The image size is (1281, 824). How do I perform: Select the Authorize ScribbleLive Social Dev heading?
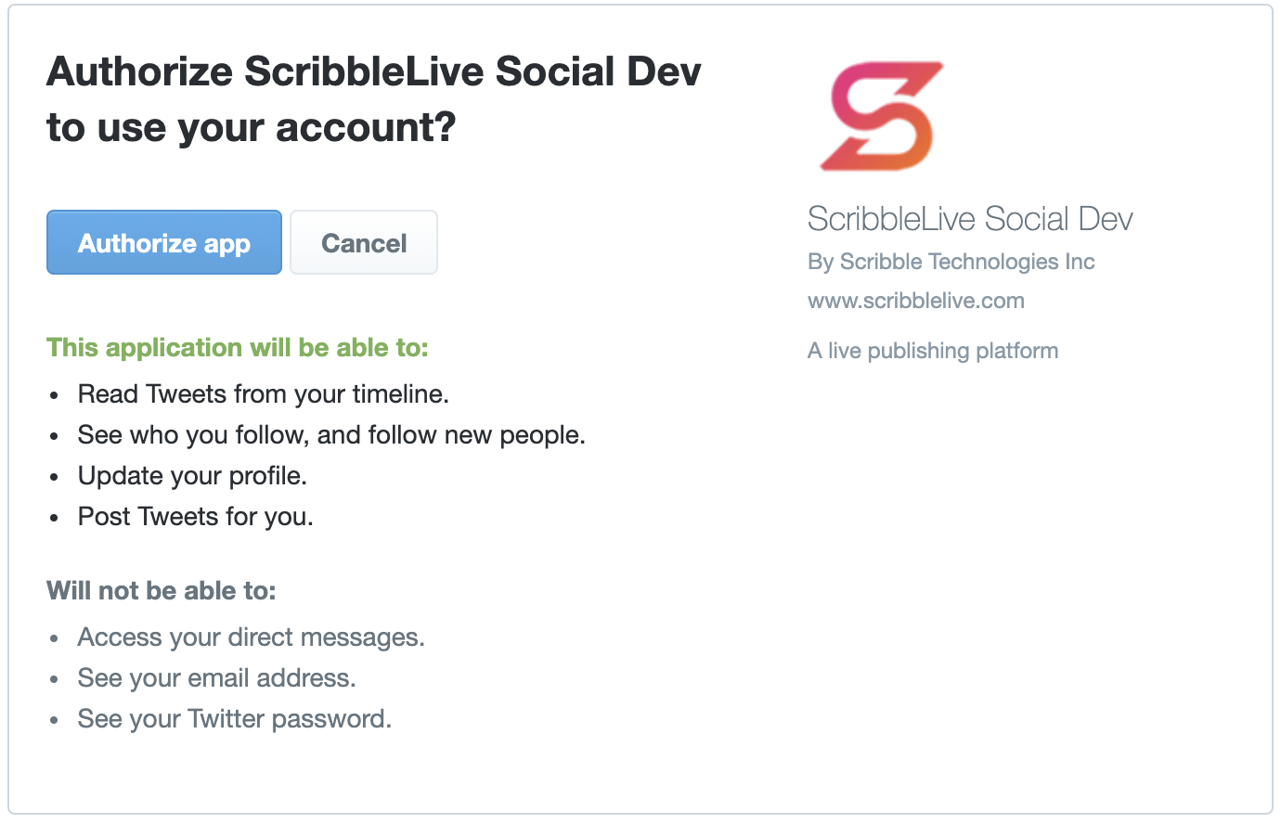coord(374,71)
